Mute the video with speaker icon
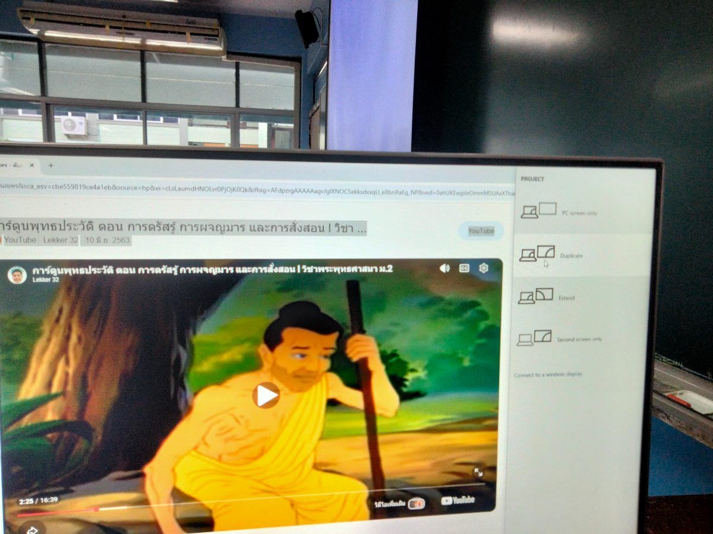The width and height of the screenshot is (713, 534). 444,268
